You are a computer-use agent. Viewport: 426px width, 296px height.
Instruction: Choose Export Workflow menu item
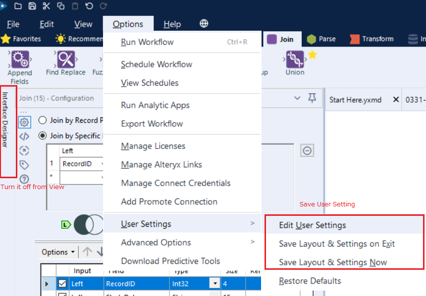[182, 124]
